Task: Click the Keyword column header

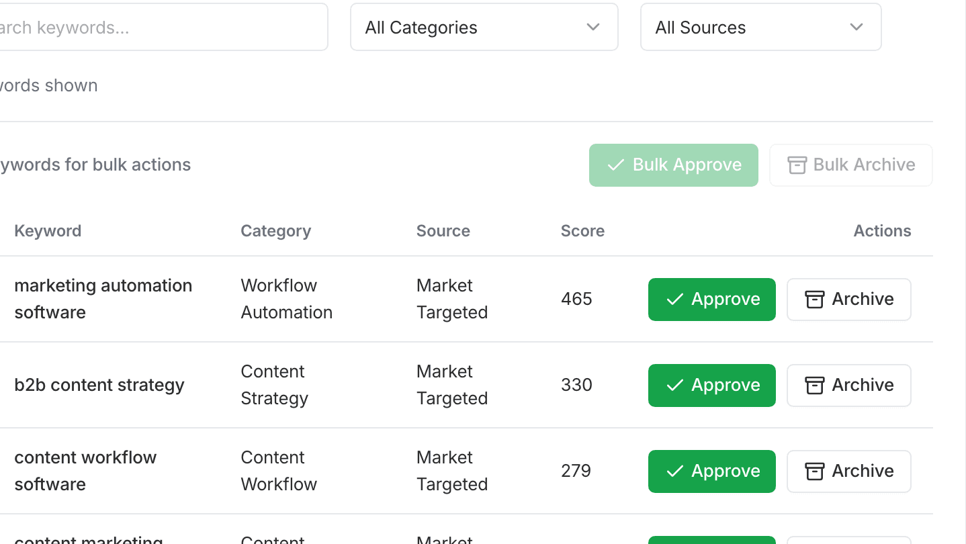Action: click(48, 230)
